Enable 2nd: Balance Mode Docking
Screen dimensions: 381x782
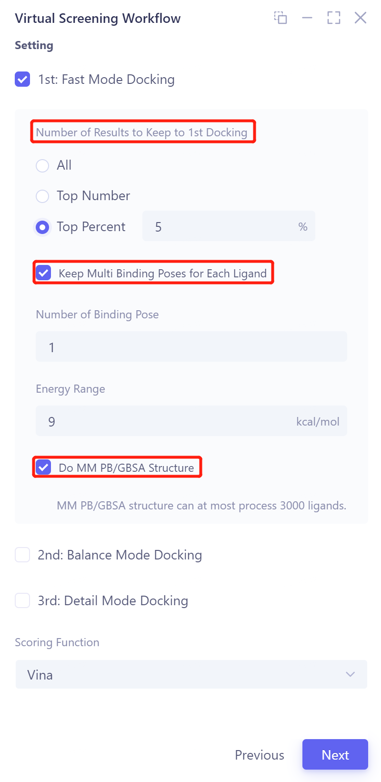(22, 555)
